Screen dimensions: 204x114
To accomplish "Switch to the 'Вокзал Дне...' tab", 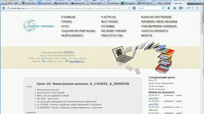I will (x=96, y=3).
